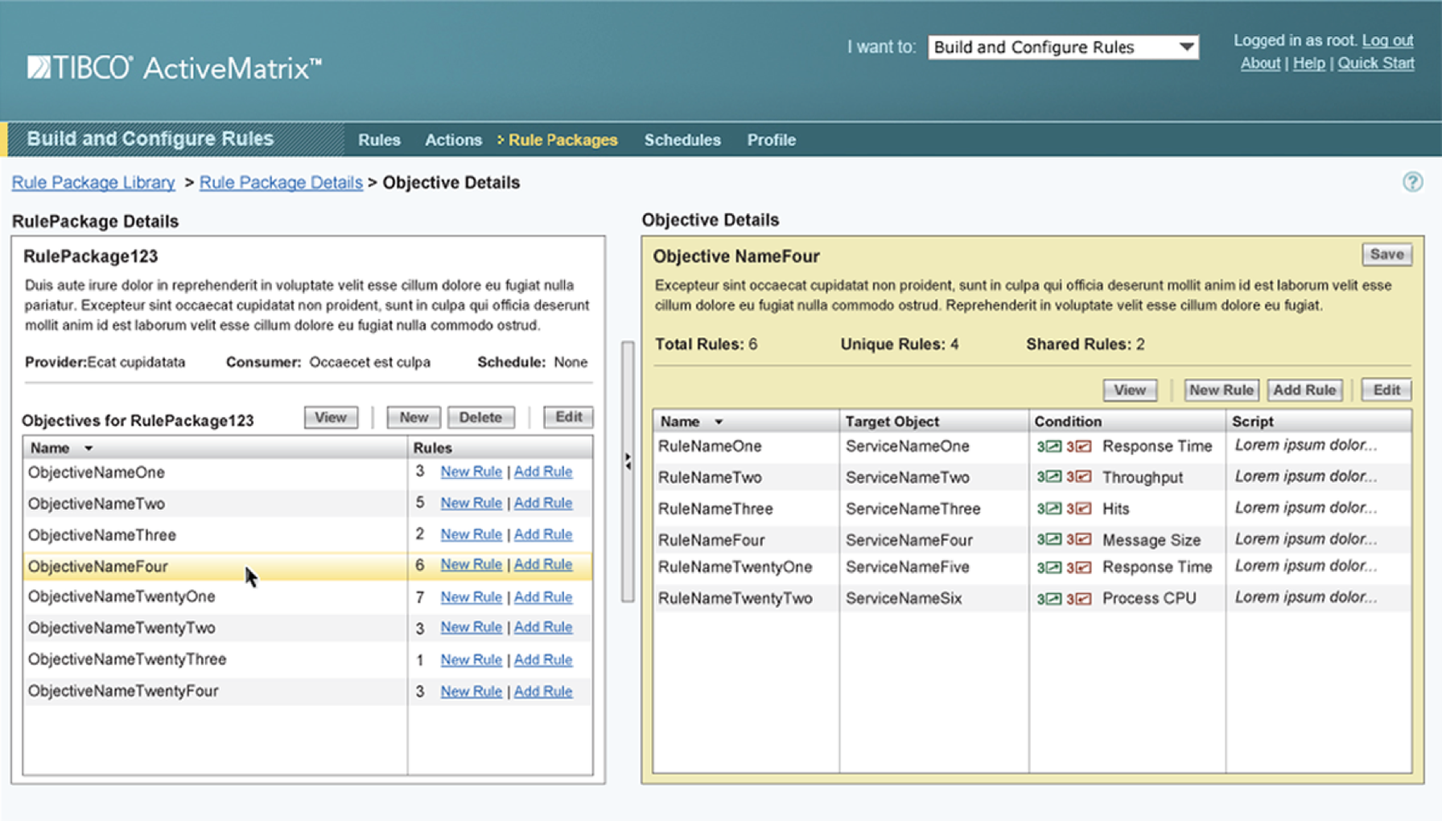Click Delete in Objectives toolbar
Image resolution: width=1442 pixels, height=821 pixels.
[x=480, y=417]
